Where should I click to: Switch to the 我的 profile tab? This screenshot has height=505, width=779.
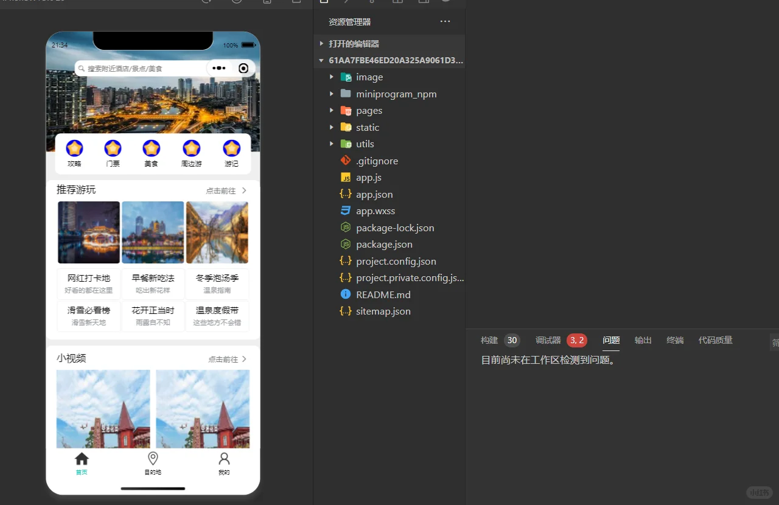coord(224,464)
